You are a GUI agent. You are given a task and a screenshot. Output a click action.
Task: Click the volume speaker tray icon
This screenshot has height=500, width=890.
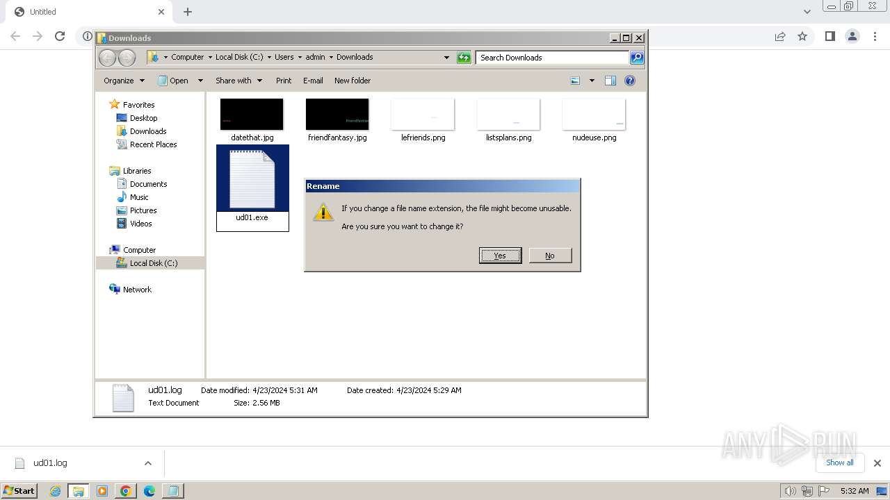point(790,491)
